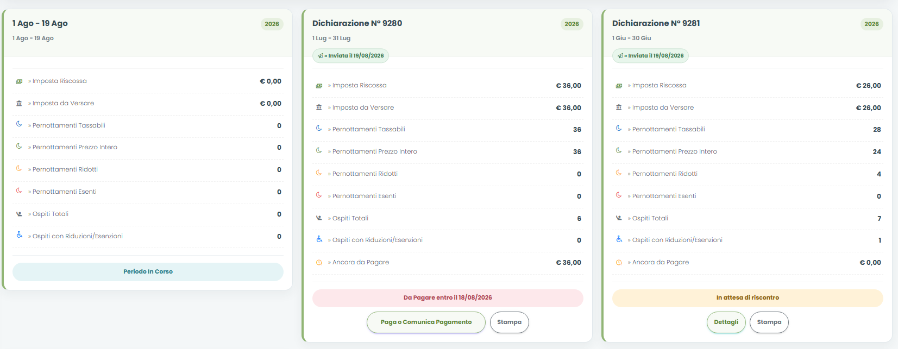Click bank icon in Dichiarazione N° 9280
The image size is (898, 349).
click(x=319, y=107)
